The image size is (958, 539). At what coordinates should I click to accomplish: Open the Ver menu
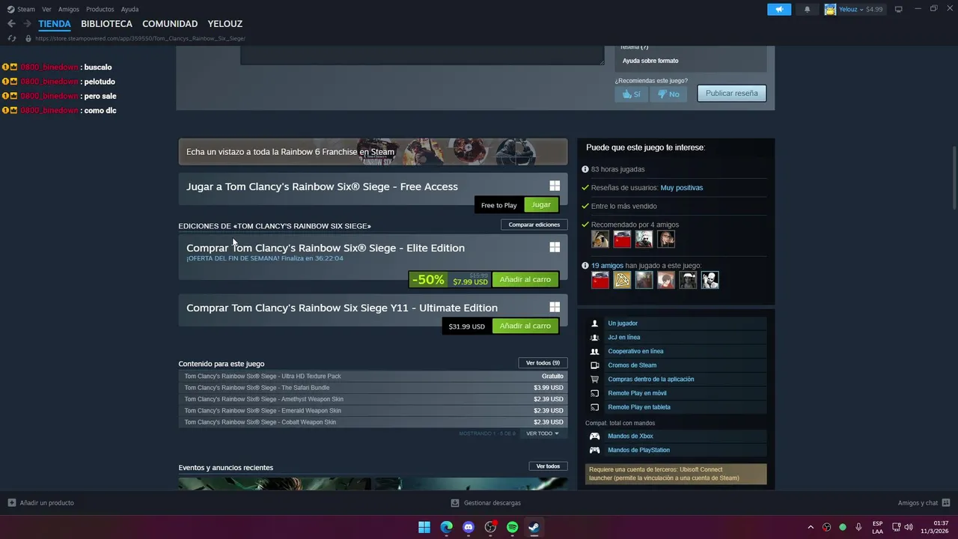tap(47, 9)
